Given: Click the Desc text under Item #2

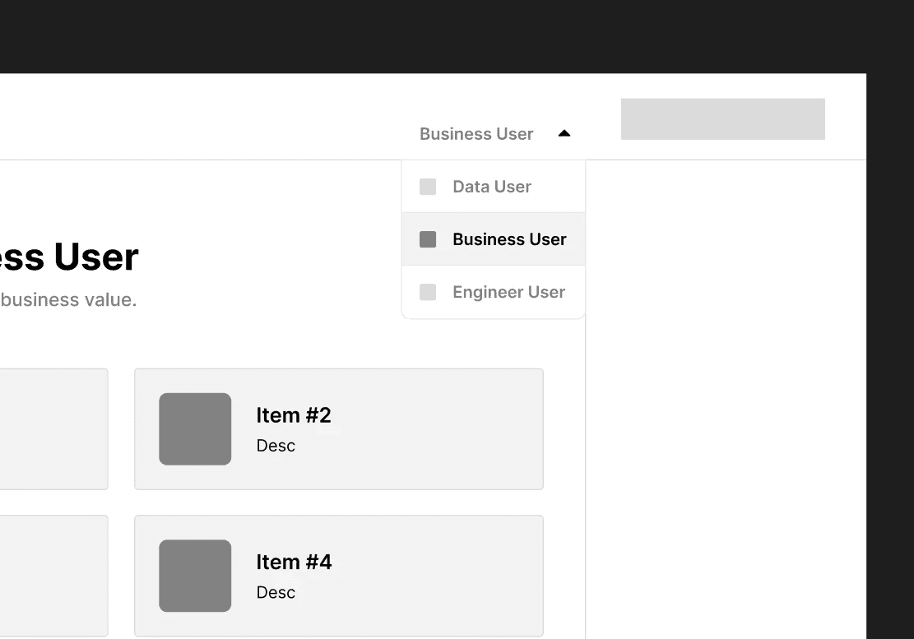Looking at the screenshot, I should click(276, 446).
